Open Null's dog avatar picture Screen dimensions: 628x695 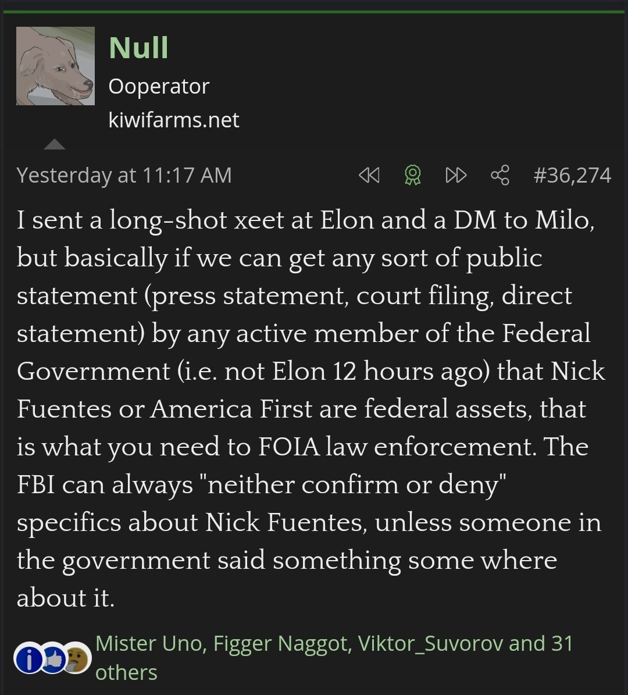(55, 66)
